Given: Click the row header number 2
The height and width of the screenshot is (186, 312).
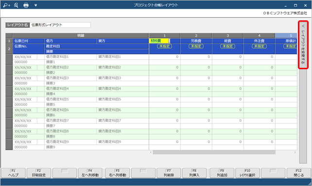Looking at the screenshot, I should point(9,49).
